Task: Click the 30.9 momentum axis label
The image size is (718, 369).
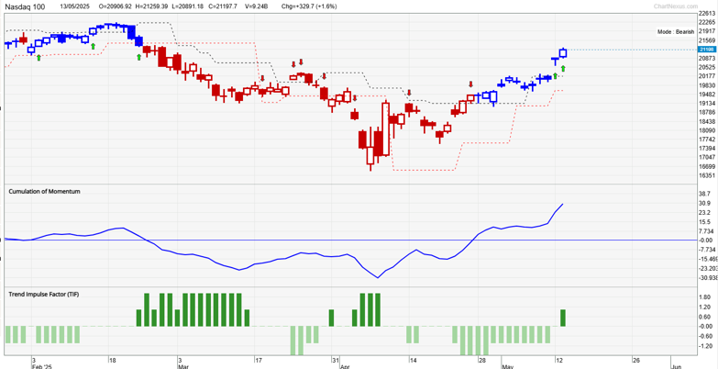Action: [705, 204]
